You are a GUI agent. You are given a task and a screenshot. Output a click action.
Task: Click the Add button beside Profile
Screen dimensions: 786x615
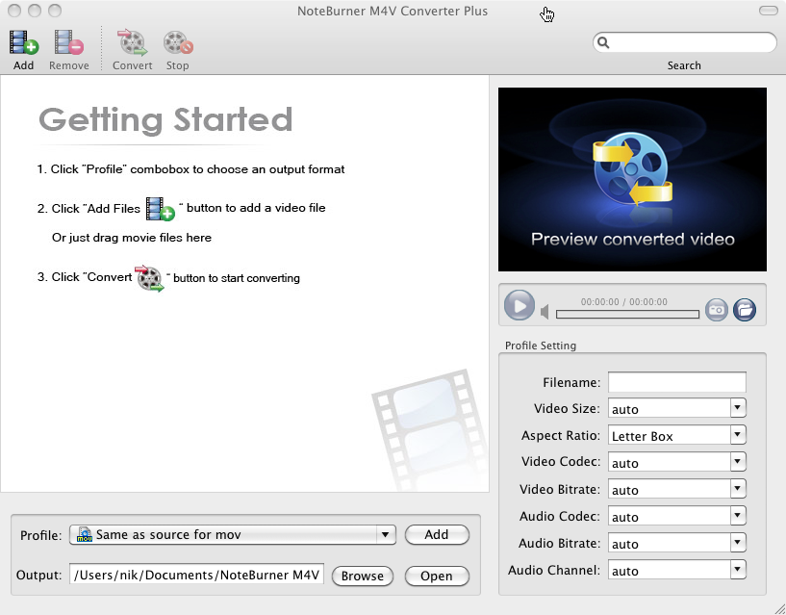point(437,535)
